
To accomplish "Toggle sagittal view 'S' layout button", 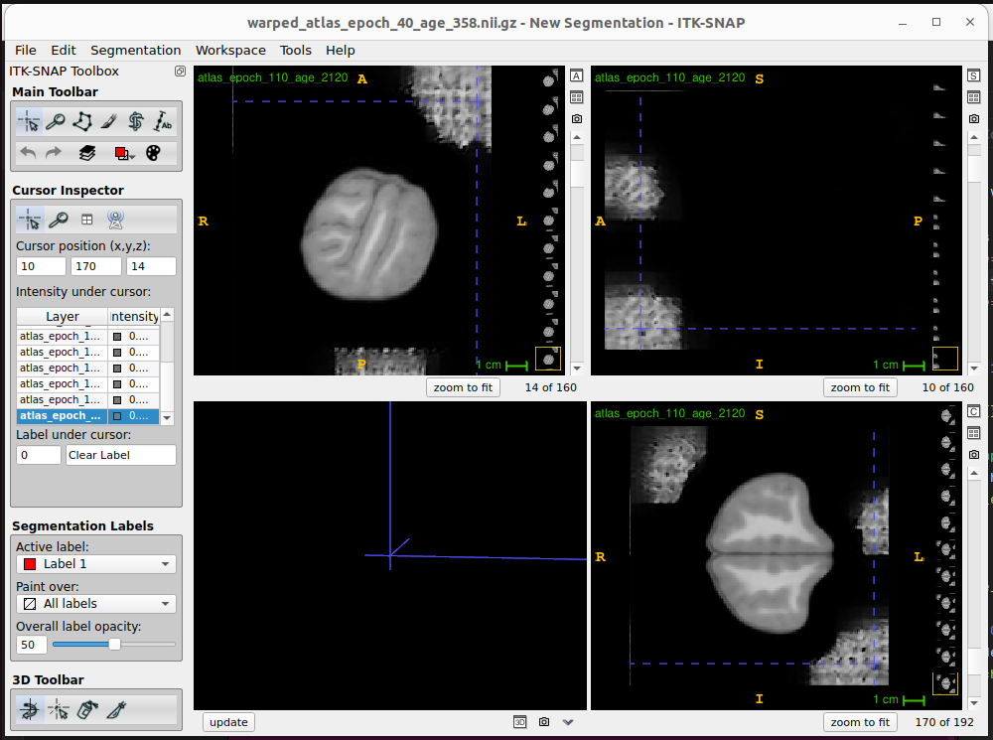I will coord(974,76).
